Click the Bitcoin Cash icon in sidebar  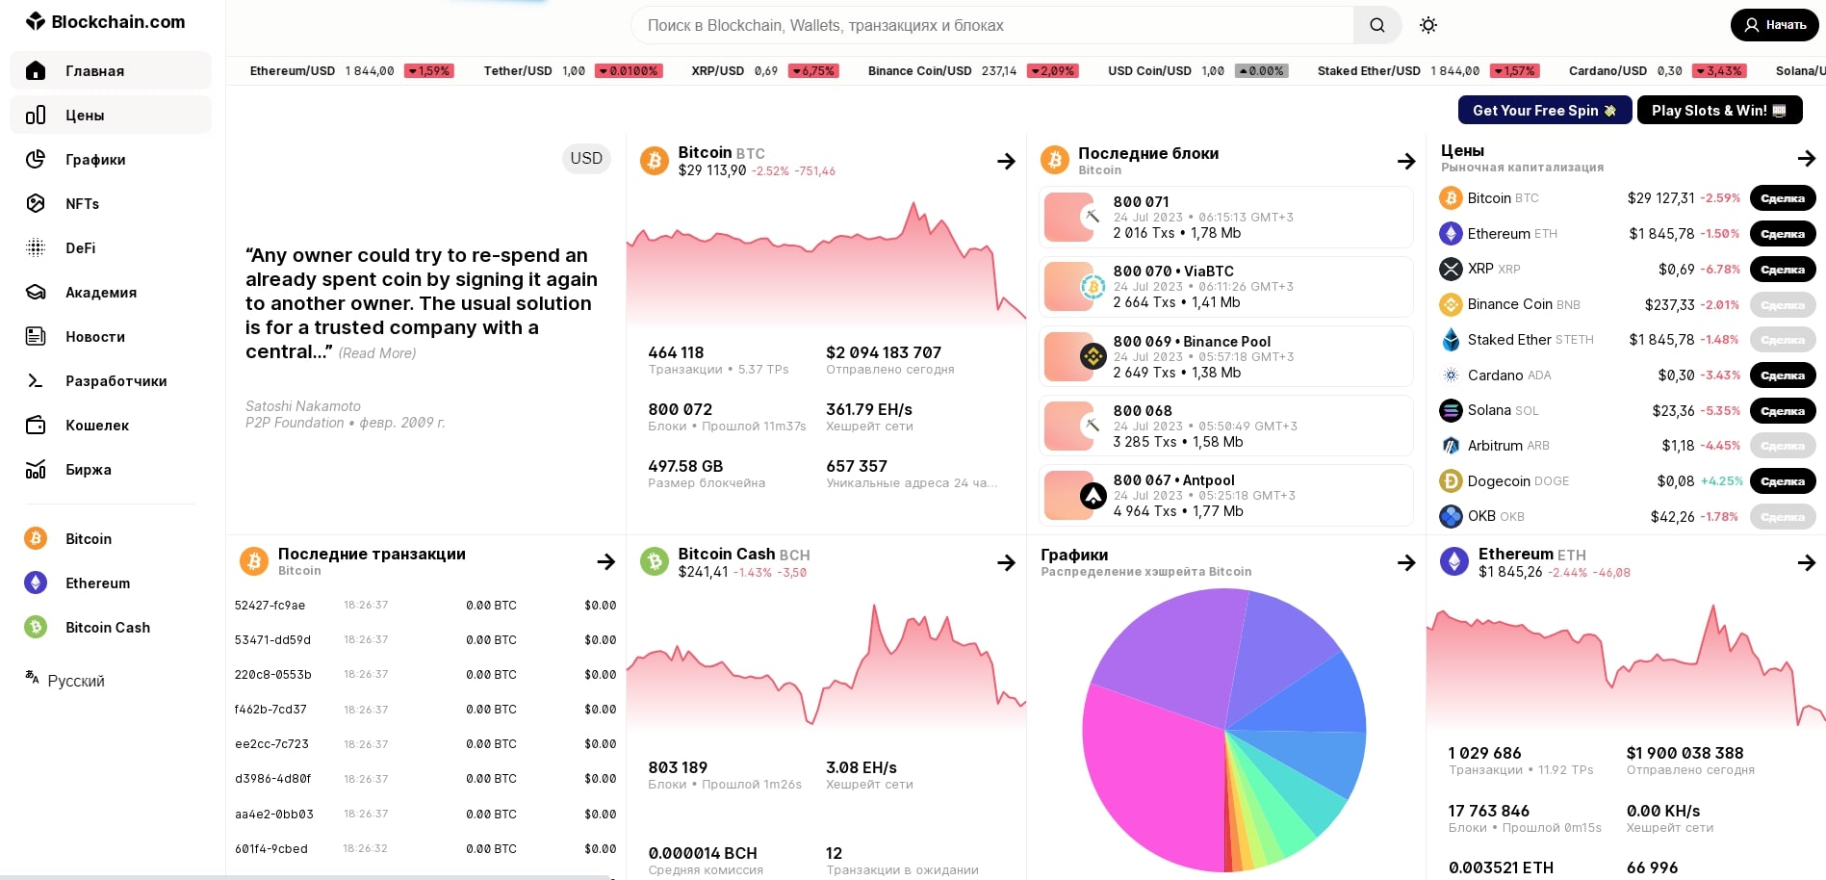point(36,627)
